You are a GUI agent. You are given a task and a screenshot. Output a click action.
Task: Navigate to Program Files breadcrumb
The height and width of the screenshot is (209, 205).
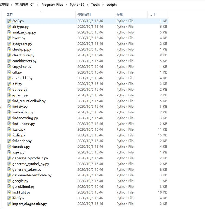point(52,5)
